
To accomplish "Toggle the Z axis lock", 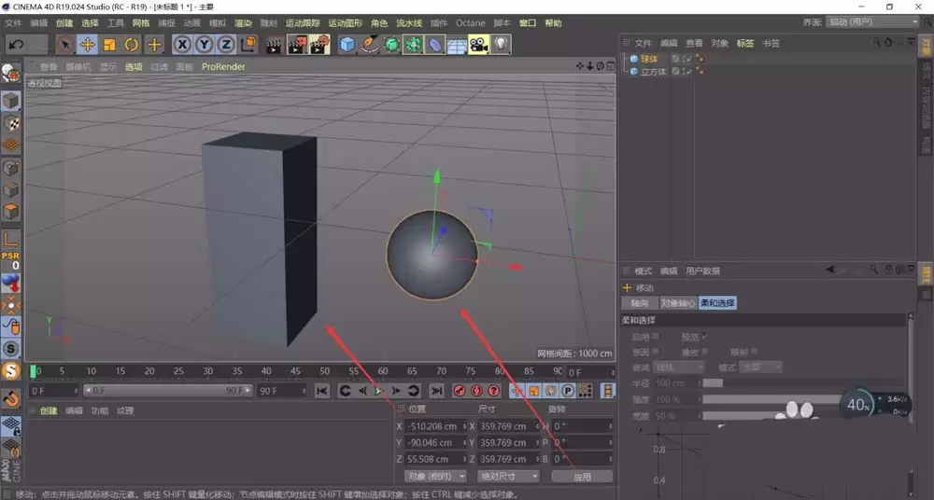I will tap(226, 44).
